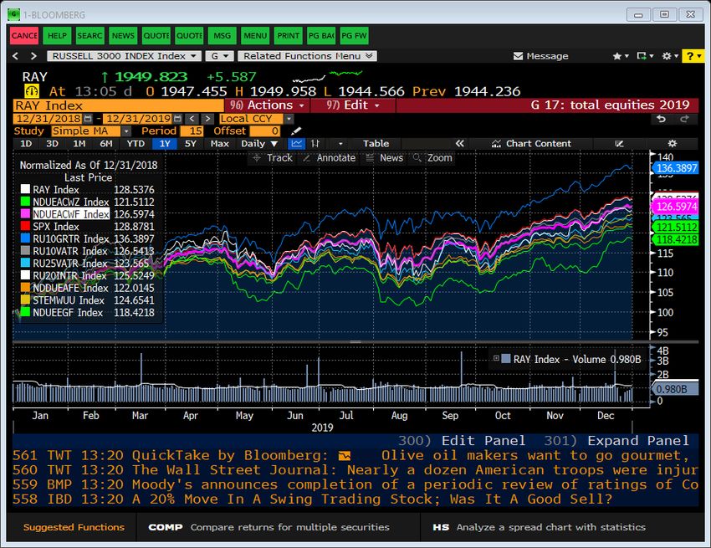Image resolution: width=711 pixels, height=548 pixels.
Task: Select the 1M range tab
Action: pyautogui.click(x=79, y=144)
